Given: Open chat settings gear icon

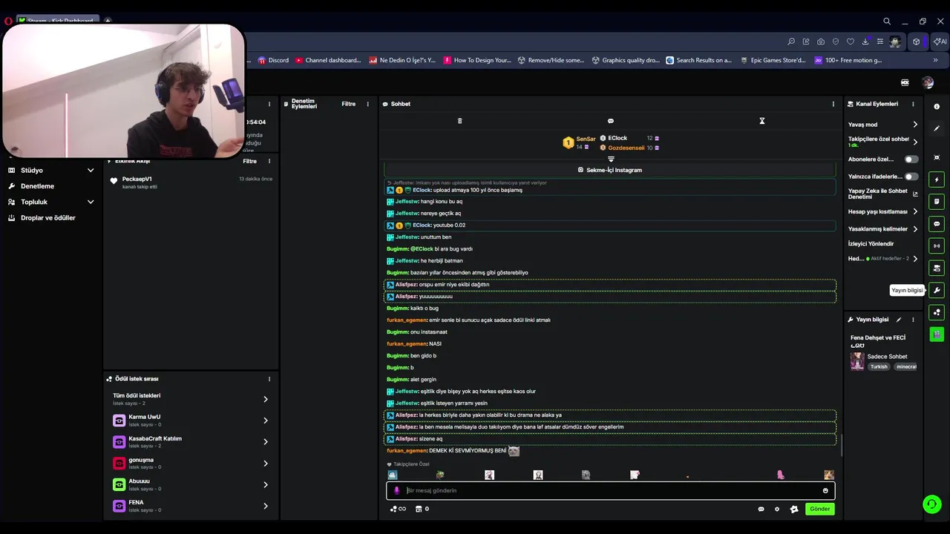Looking at the screenshot, I should click(x=777, y=509).
